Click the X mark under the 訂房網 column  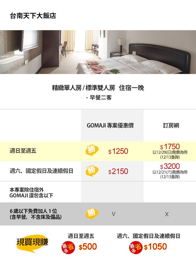tap(167, 214)
